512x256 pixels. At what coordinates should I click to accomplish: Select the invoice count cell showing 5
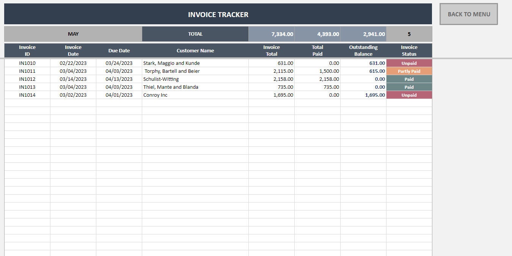(x=409, y=34)
